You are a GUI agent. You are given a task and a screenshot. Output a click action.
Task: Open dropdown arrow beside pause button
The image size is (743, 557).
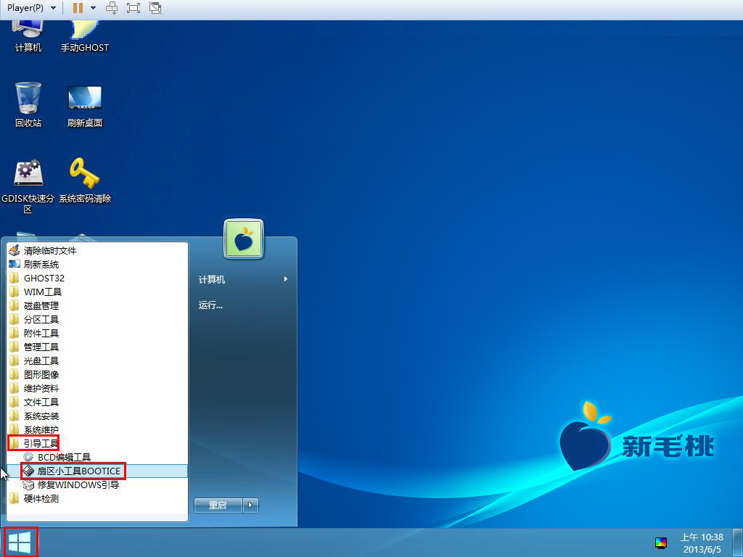pyautogui.click(x=94, y=8)
